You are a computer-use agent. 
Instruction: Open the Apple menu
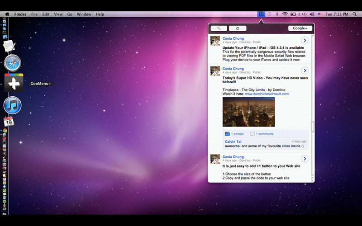coord(7,14)
